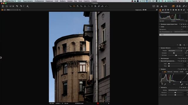The width and height of the screenshot is (188, 105).
Task: Select the Синий levels channel tab
Action: [x=182, y=72]
